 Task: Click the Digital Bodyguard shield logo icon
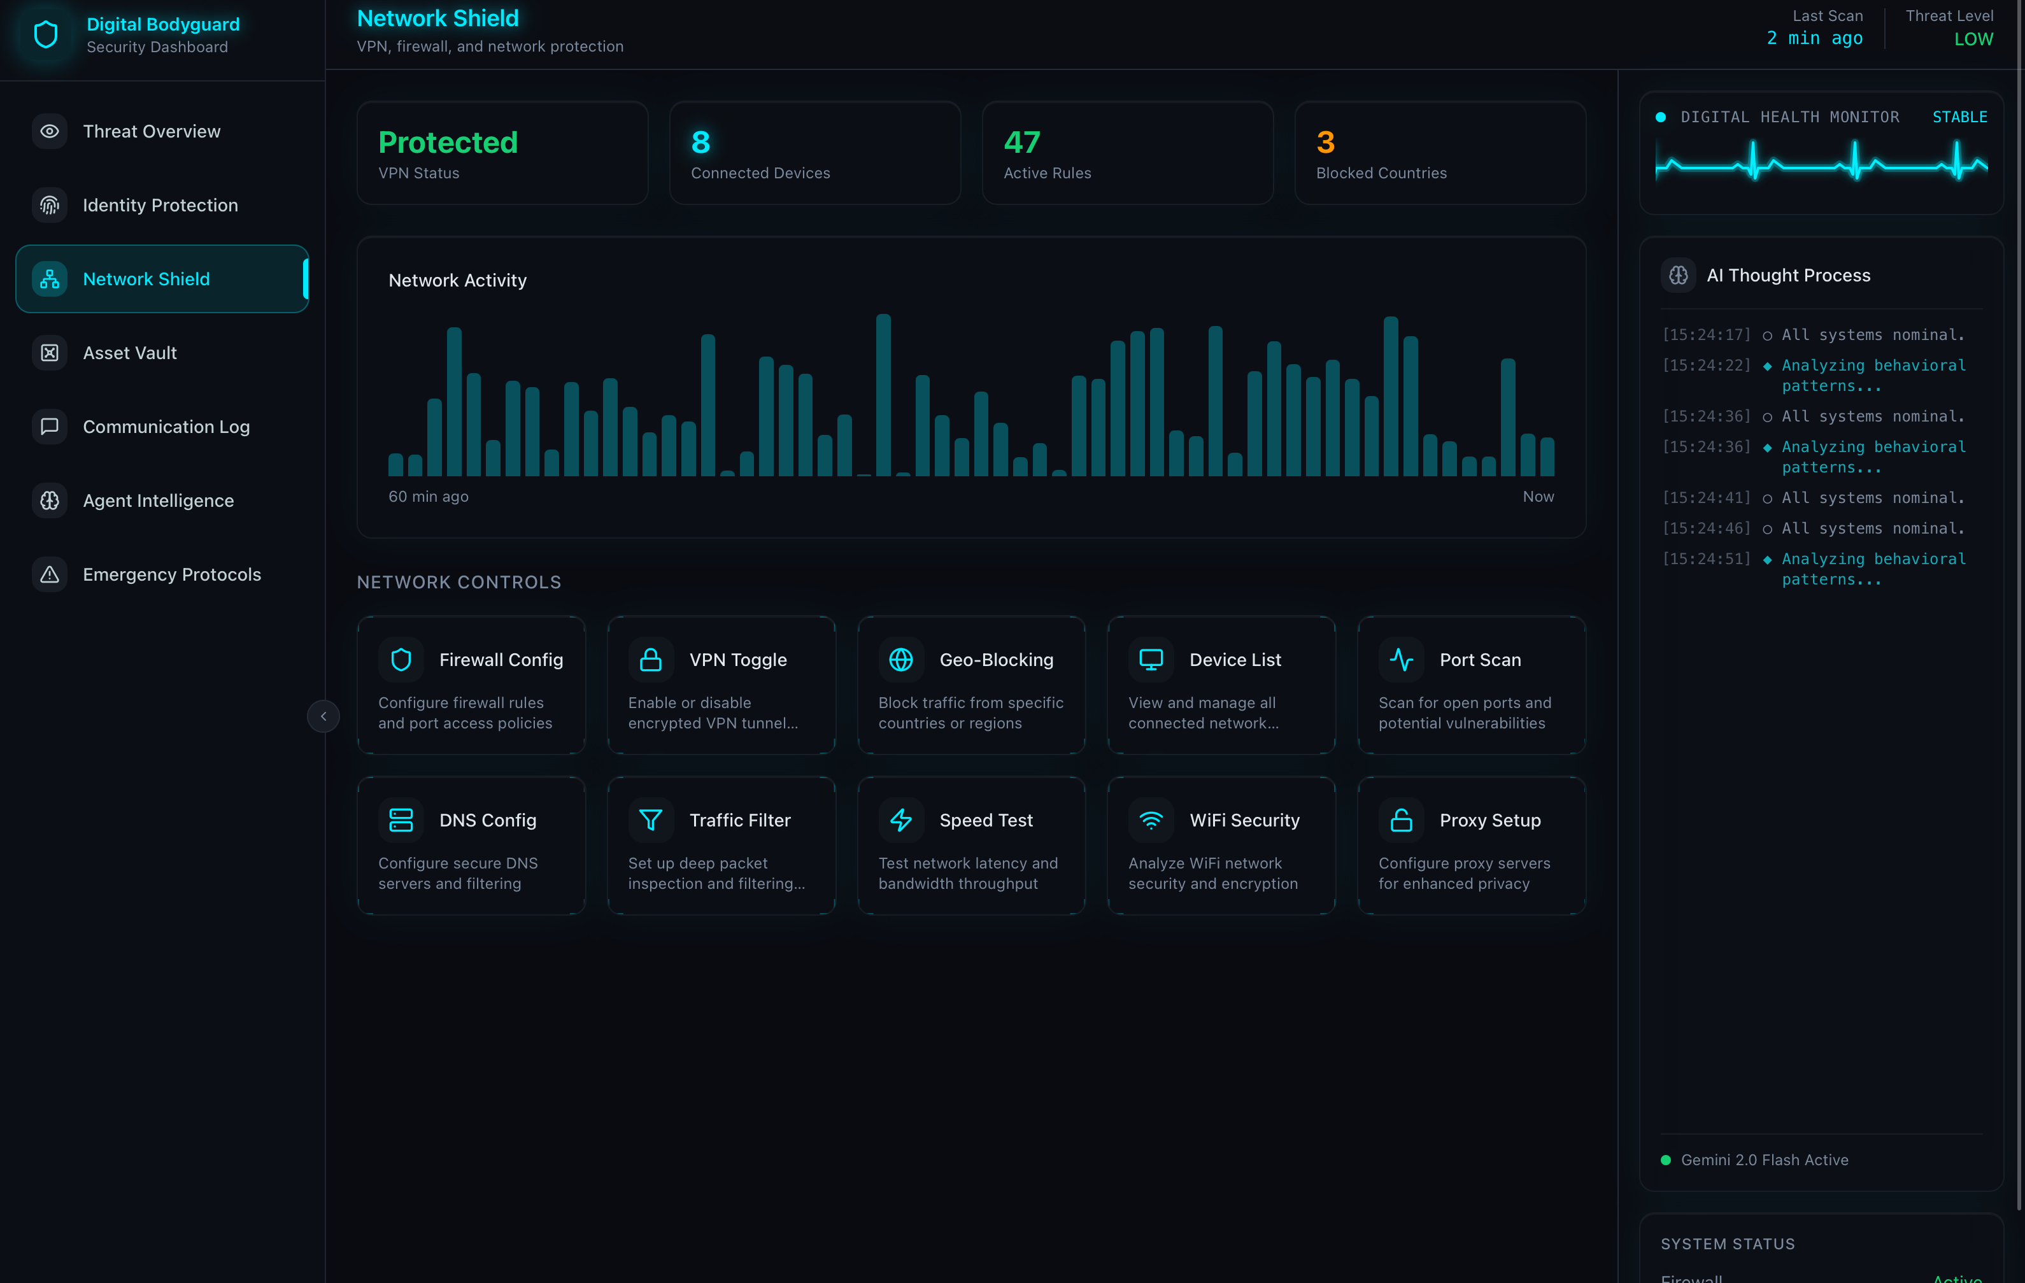(45, 34)
